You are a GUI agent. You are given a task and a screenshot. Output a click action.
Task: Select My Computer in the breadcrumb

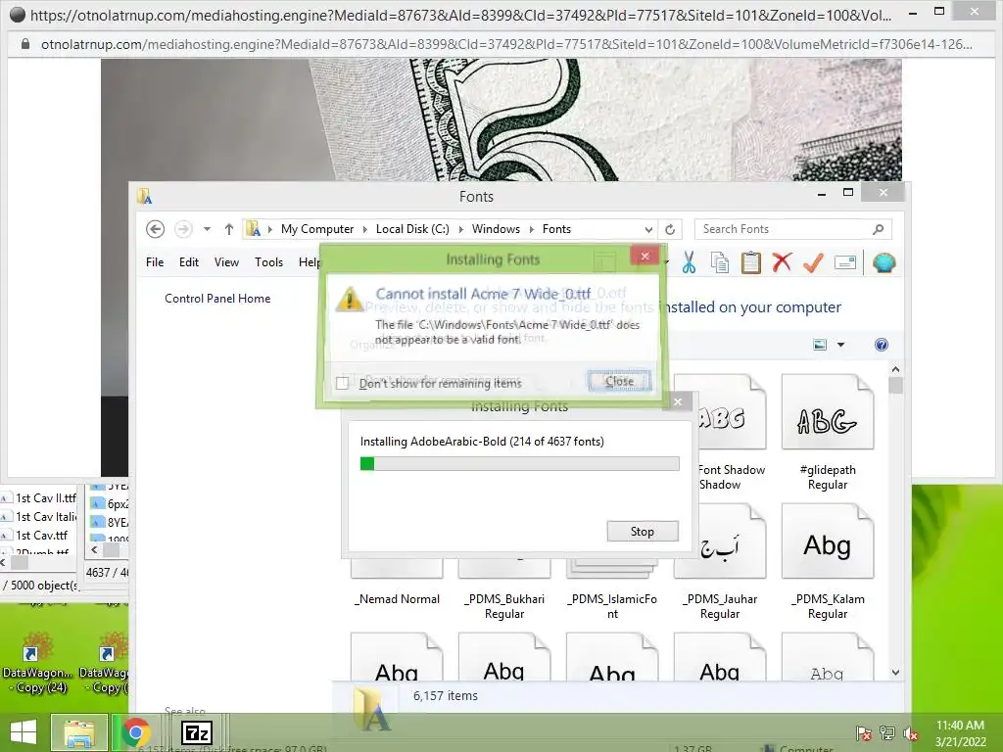(317, 229)
